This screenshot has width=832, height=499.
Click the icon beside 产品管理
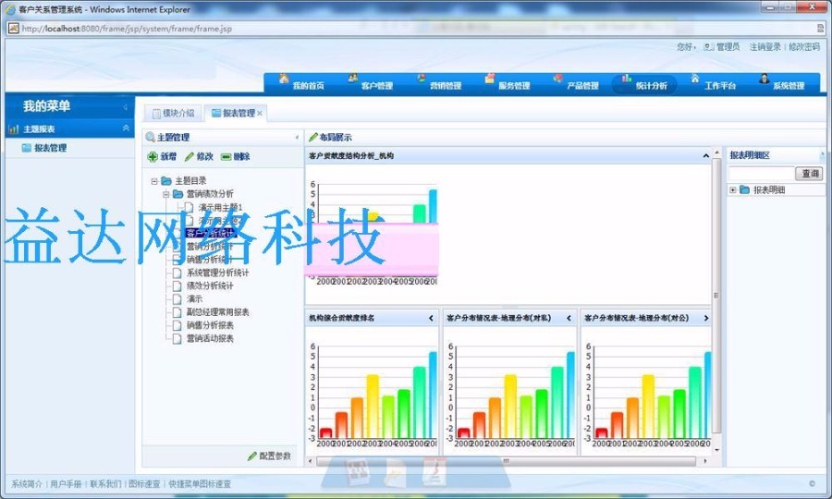coord(558,79)
